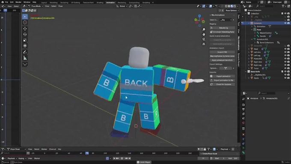This screenshot has width=291, height=164.
Task: Hide the Torso object eye icon
Action: [x=285, y=69]
